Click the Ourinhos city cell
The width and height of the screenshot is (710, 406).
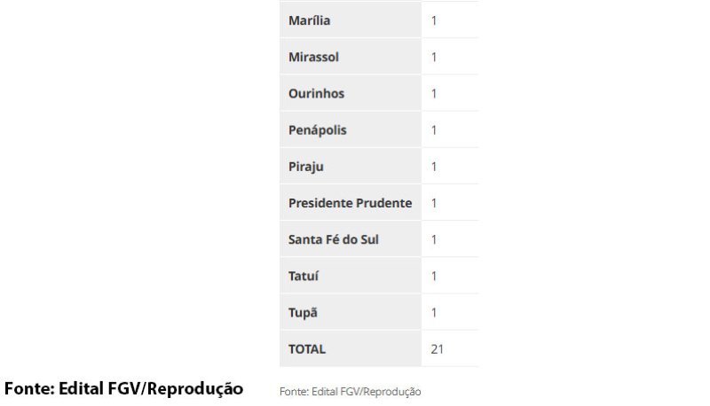[x=316, y=93]
